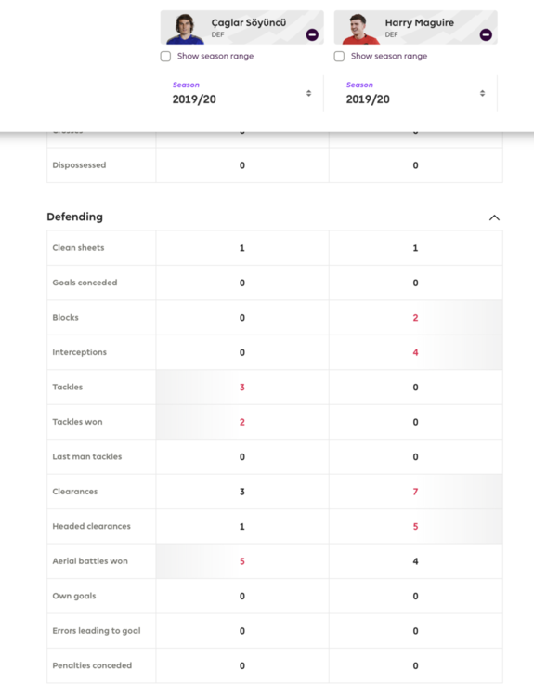This screenshot has width=534, height=697.
Task: Enable season range for Harry Maguire
Action: 339,57
